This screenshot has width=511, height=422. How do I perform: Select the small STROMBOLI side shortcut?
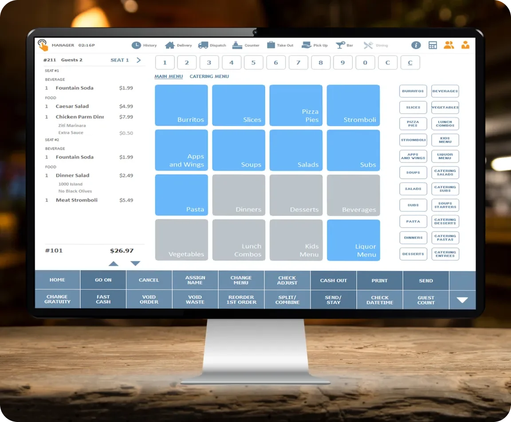pyautogui.click(x=413, y=140)
